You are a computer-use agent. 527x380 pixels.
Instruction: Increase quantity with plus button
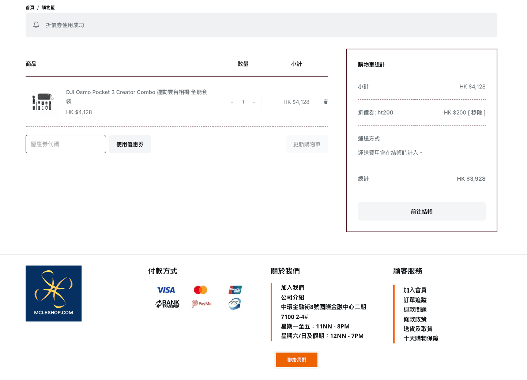254,102
